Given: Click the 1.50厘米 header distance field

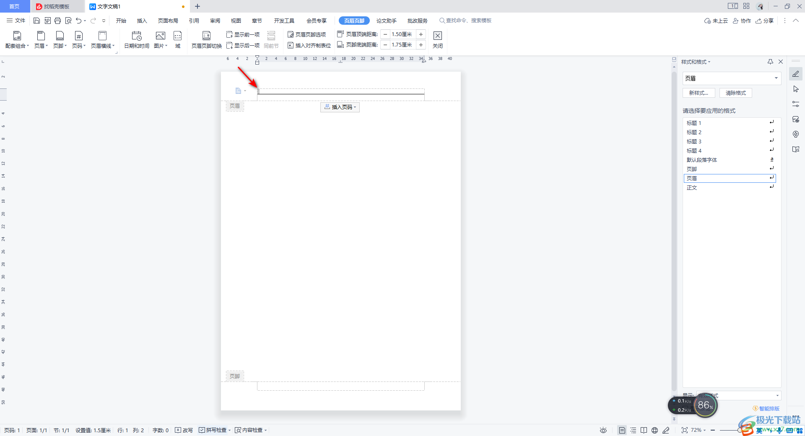Looking at the screenshot, I should 403,34.
